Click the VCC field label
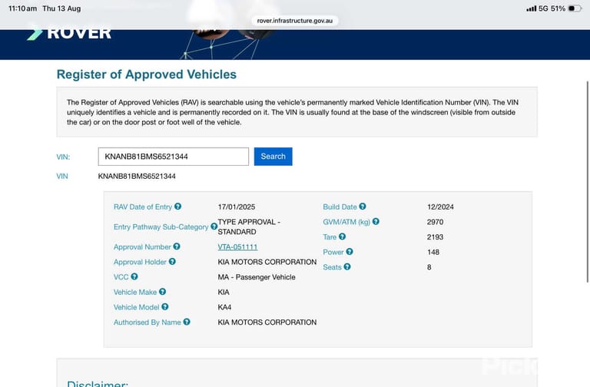 pyautogui.click(x=121, y=277)
